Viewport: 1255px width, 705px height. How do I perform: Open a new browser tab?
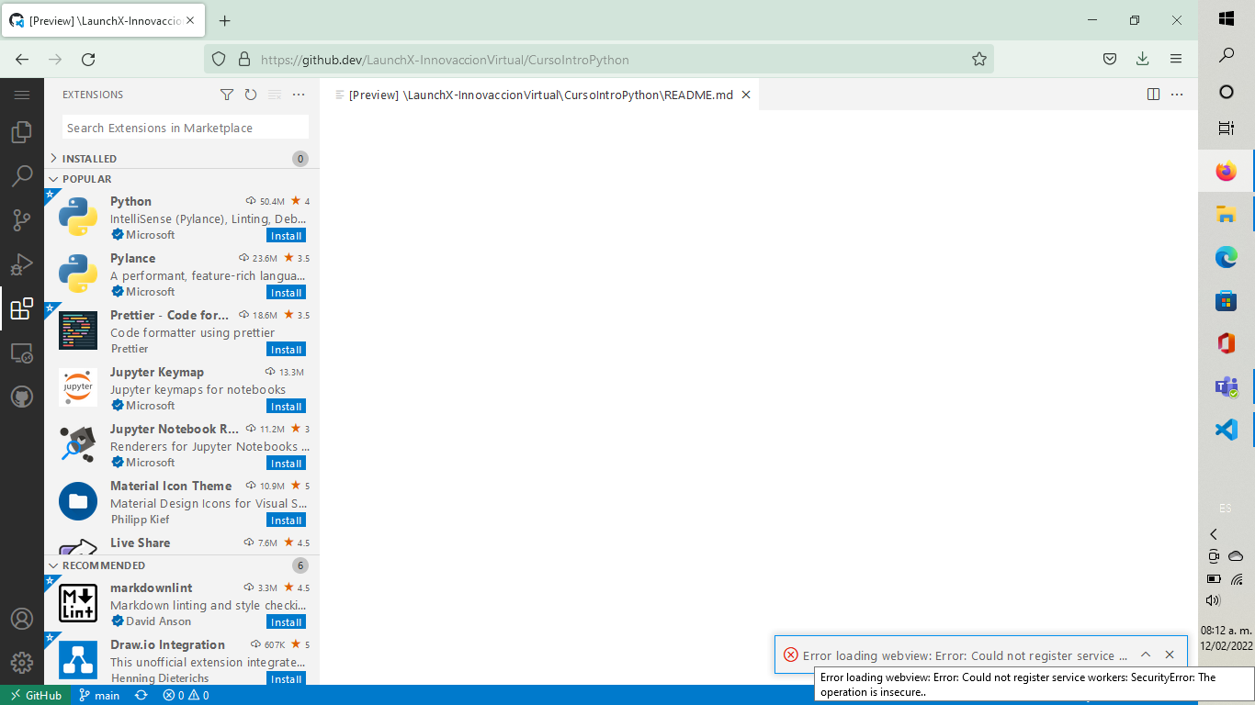[x=225, y=20]
